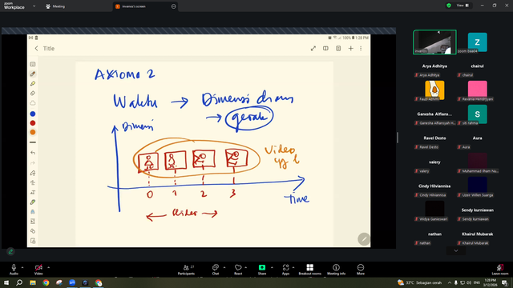
Task: Pick the red pen color
Action: click(x=33, y=123)
